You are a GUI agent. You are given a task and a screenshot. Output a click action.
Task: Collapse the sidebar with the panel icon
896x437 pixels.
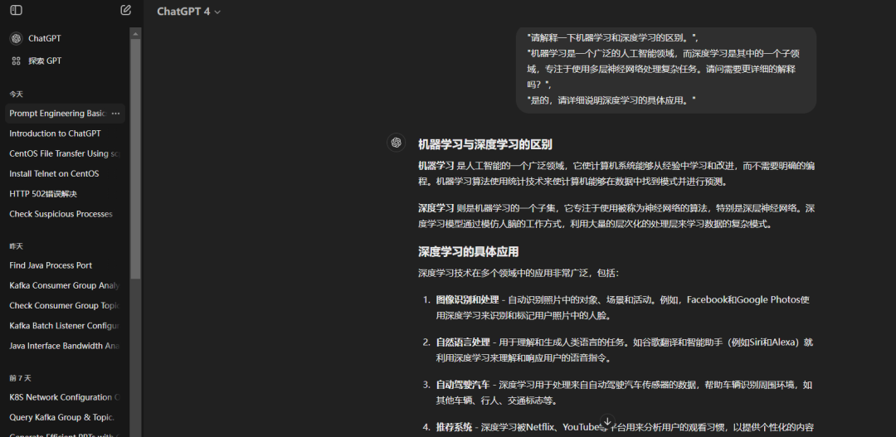(16, 10)
